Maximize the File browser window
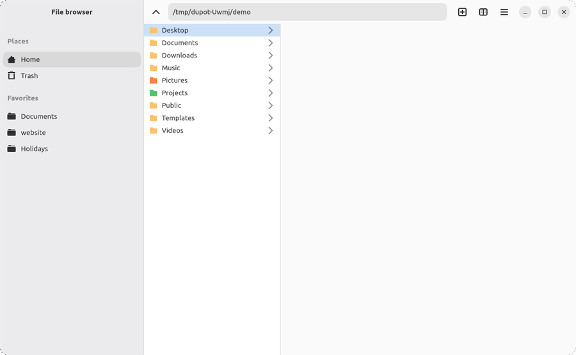The image size is (576, 355). coord(545,12)
